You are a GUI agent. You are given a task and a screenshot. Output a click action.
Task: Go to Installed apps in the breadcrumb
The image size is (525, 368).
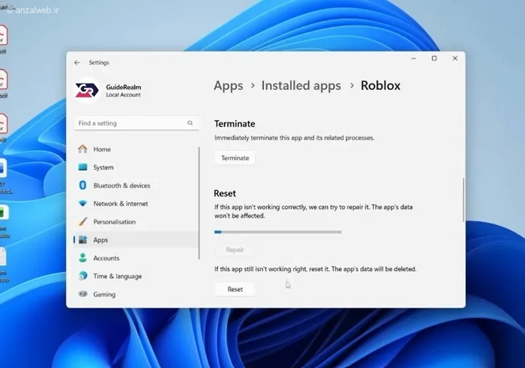pyautogui.click(x=301, y=86)
